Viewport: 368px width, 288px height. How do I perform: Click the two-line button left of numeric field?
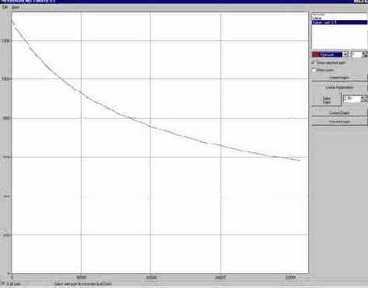click(x=326, y=100)
